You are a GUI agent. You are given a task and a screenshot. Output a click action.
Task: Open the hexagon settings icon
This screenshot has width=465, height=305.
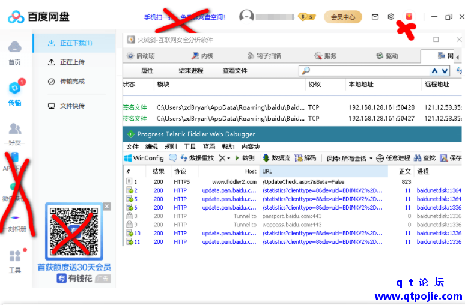coord(391,17)
